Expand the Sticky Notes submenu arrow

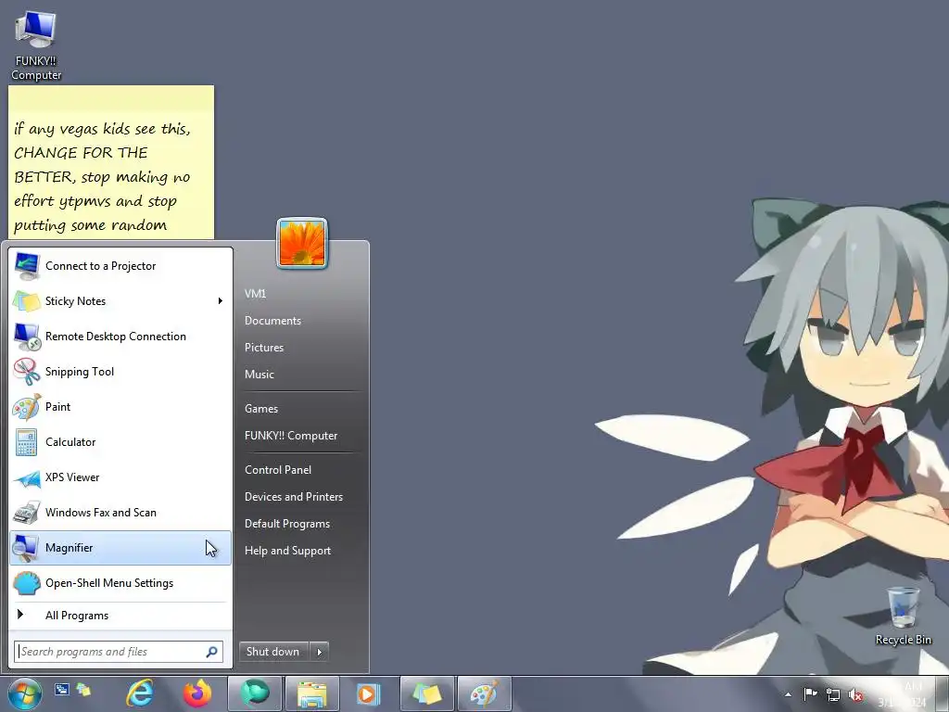coord(221,301)
